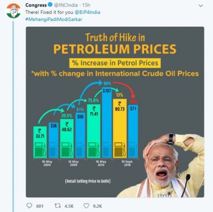Open the petroleum prices infographic image
Image resolution: width=213 pixels, height=212 pixels.
tap(115, 112)
